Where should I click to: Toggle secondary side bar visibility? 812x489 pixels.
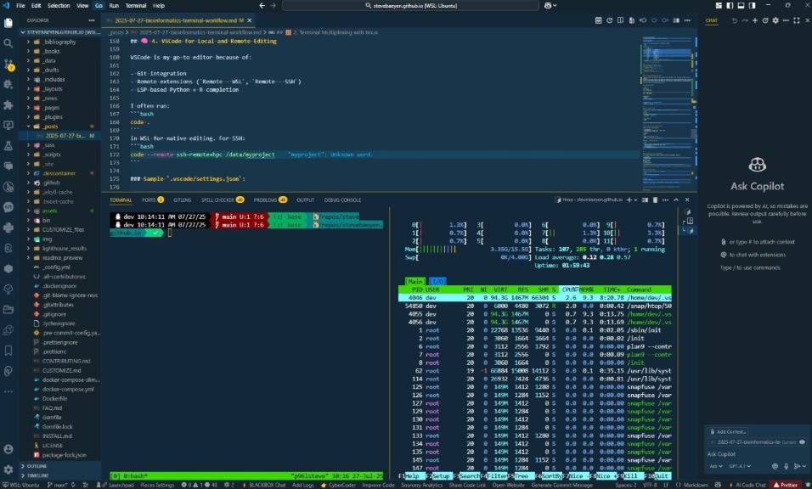752,5
